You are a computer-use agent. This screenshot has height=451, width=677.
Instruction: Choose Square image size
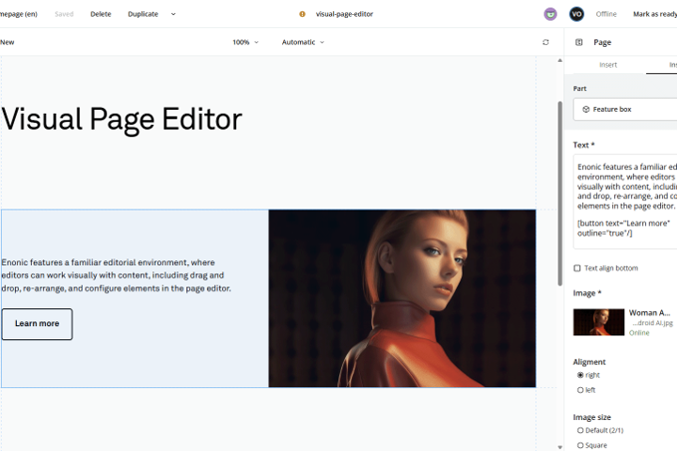tap(580, 445)
